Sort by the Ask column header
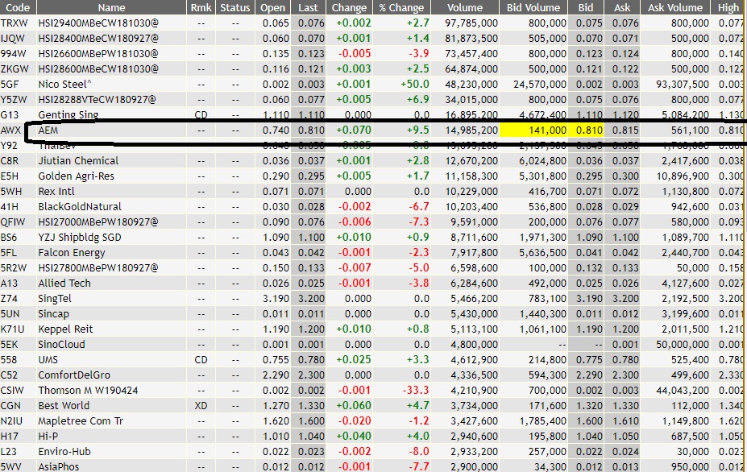This screenshot has width=747, height=472. coord(622,7)
